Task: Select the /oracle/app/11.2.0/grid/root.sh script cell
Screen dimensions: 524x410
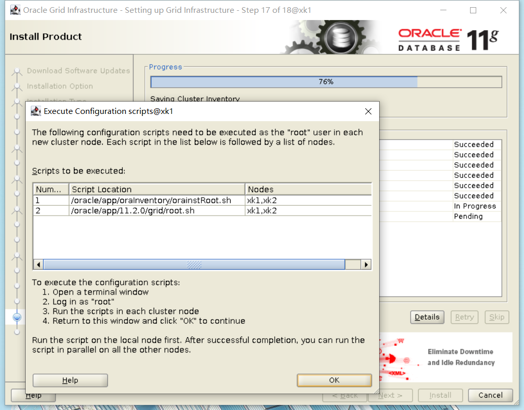Action: tap(157, 211)
